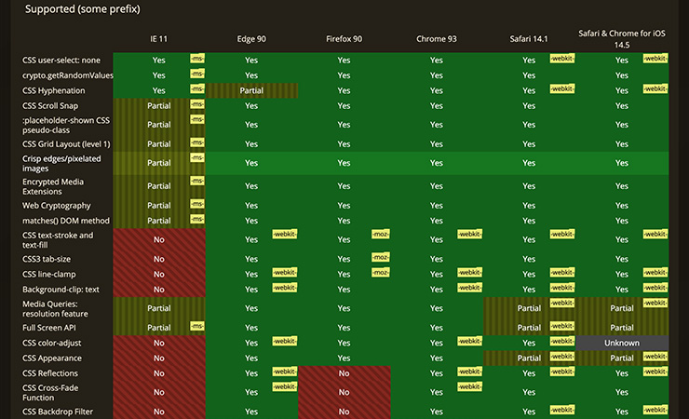Click -ms- badge in Encrypted Media Extensions row
Viewport: 689px width, 419px height.
coord(197,181)
